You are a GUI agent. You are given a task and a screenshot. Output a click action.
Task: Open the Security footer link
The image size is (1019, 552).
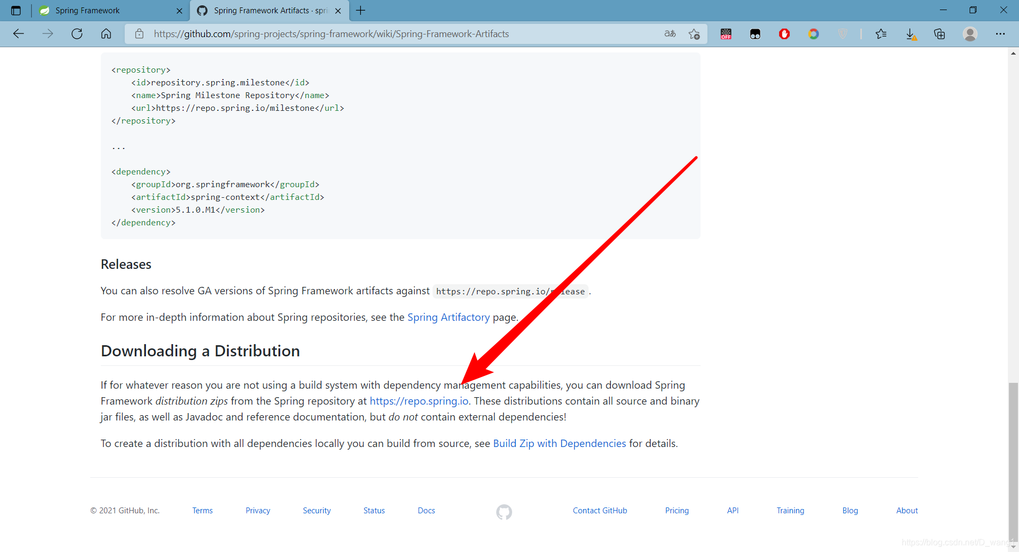point(317,511)
